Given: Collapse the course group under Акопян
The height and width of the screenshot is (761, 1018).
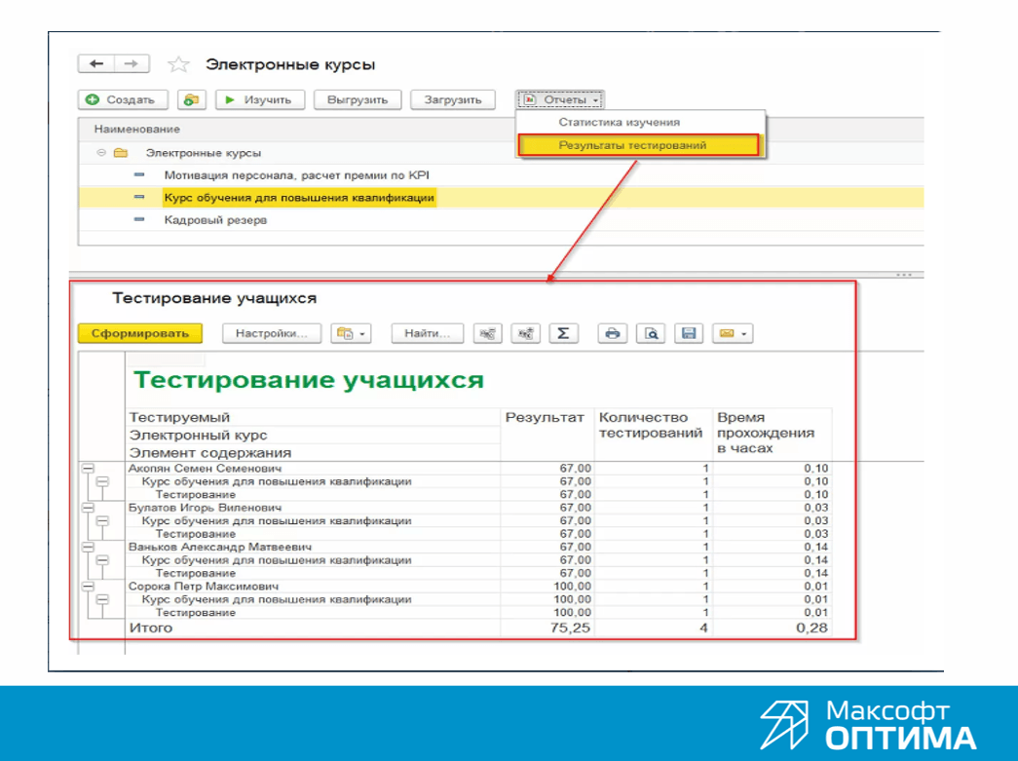Looking at the screenshot, I should (102, 481).
